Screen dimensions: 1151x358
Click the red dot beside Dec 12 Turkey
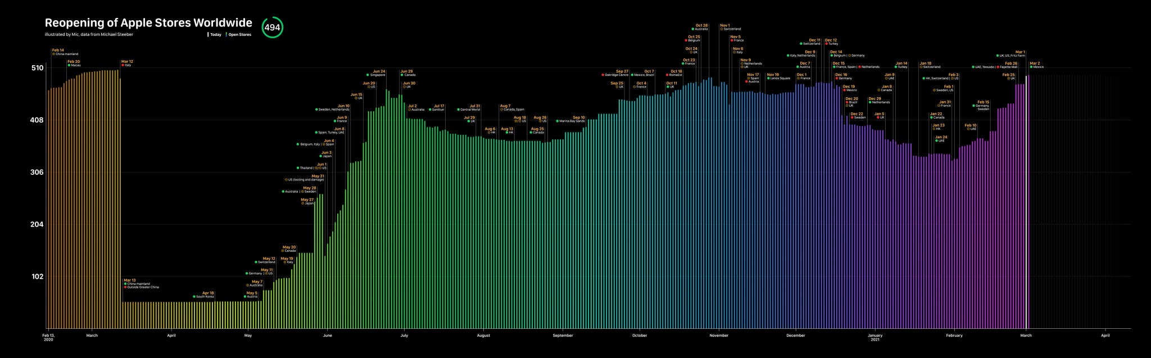coord(827,44)
